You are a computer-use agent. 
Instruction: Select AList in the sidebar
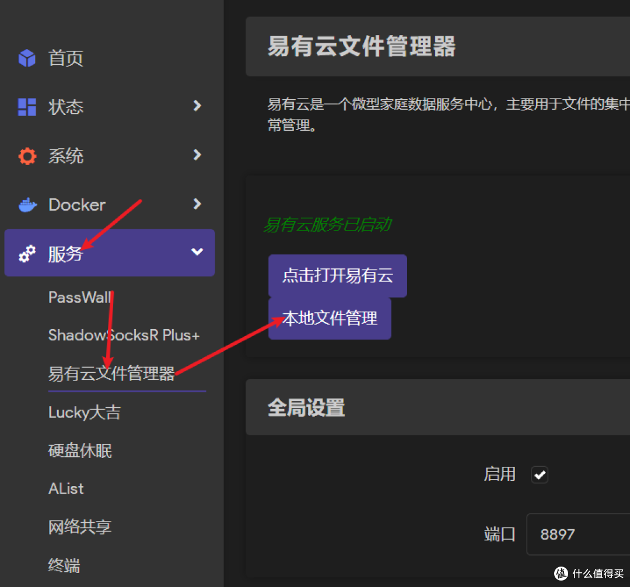pyautogui.click(x=65, y=488)
